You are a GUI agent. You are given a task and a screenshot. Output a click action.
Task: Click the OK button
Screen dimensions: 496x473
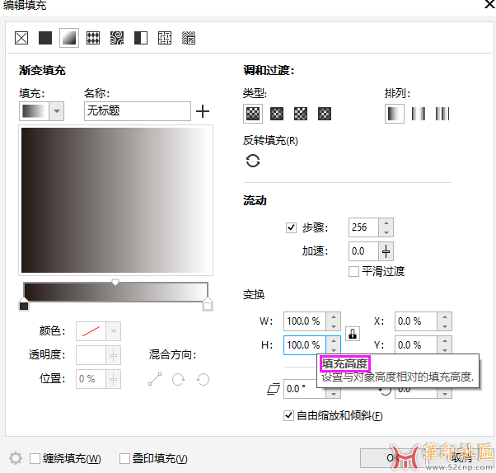(392, 458)
